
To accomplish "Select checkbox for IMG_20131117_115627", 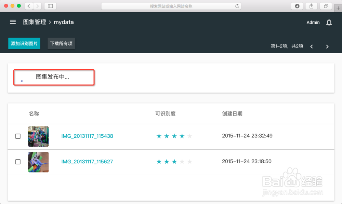I will 18,162.
